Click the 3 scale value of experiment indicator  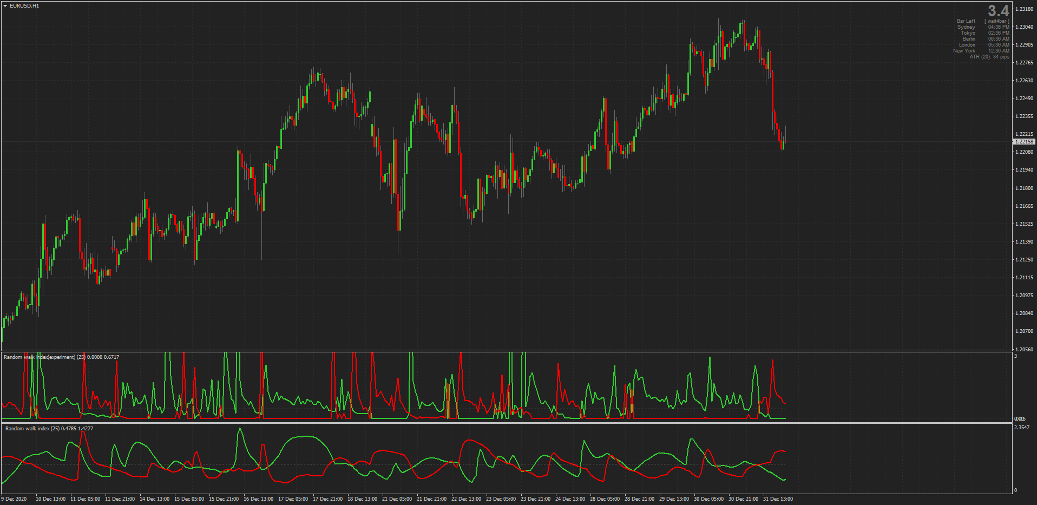coord(1015,356)
